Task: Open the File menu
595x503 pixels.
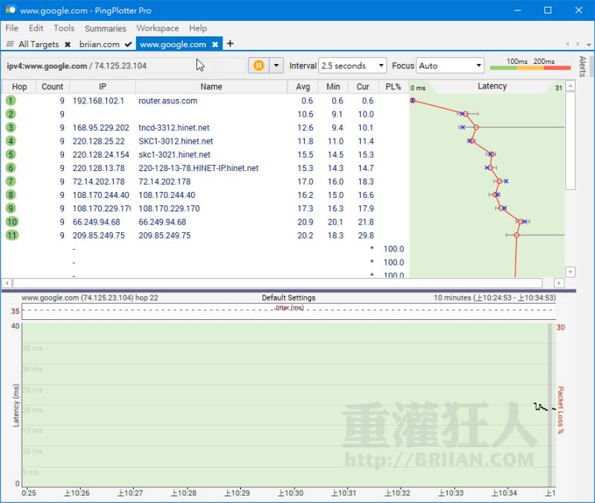Action: coord(12,28)
